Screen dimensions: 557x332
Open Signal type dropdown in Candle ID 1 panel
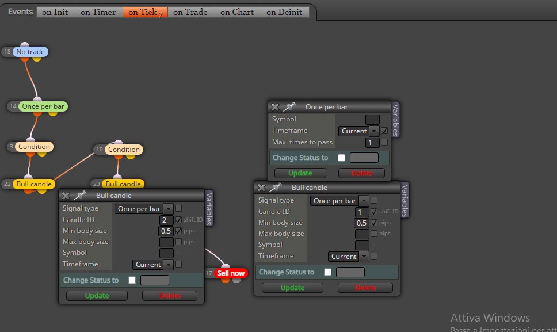coord(339,201)
